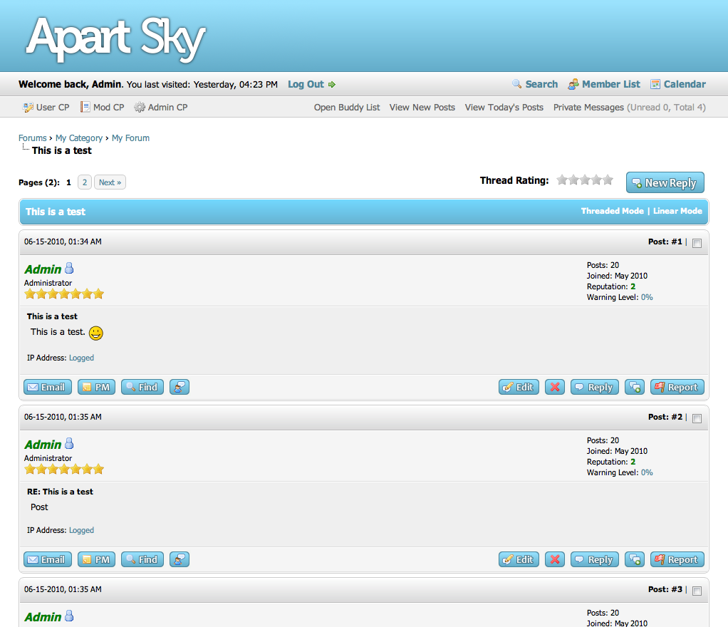Screen dimensions: 728x627
Task: Click the multi-quote icon on post #1
Action: coord(635,387)
